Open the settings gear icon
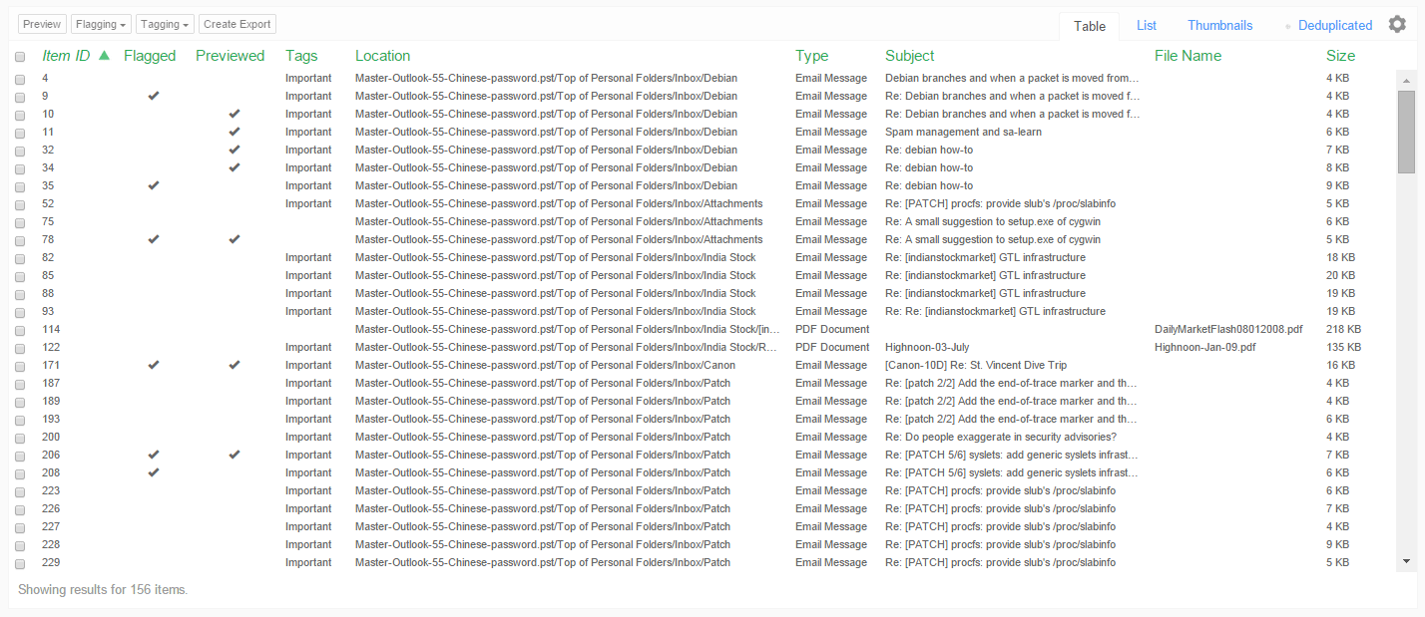This screenshot has height=617, width=1425. coord(1397,25)
